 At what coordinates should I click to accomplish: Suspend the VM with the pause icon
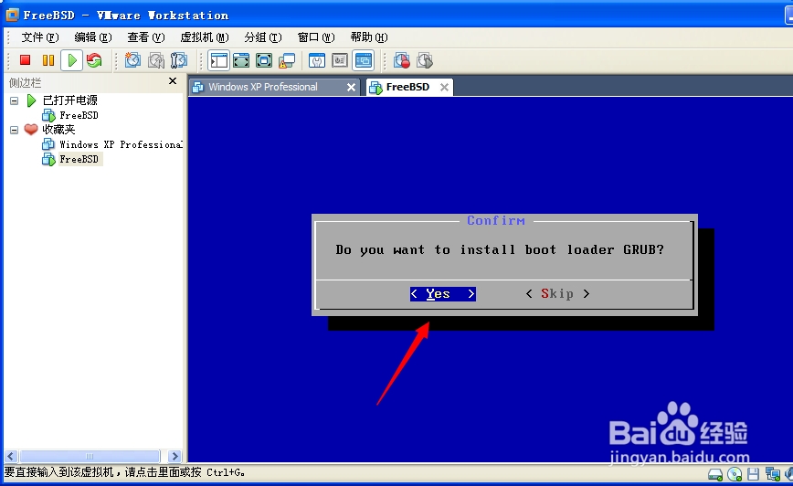coord(48,60)
